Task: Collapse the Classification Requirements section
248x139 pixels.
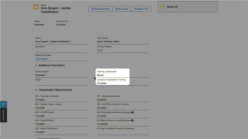Action: [x=36, y=90]
